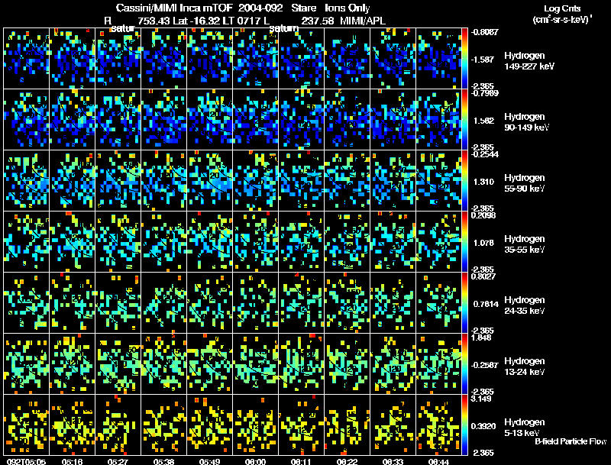The image size is (611, 465).
Task: Click the Hydrogen 149-227 keV color bar
Action: point(464,59)
